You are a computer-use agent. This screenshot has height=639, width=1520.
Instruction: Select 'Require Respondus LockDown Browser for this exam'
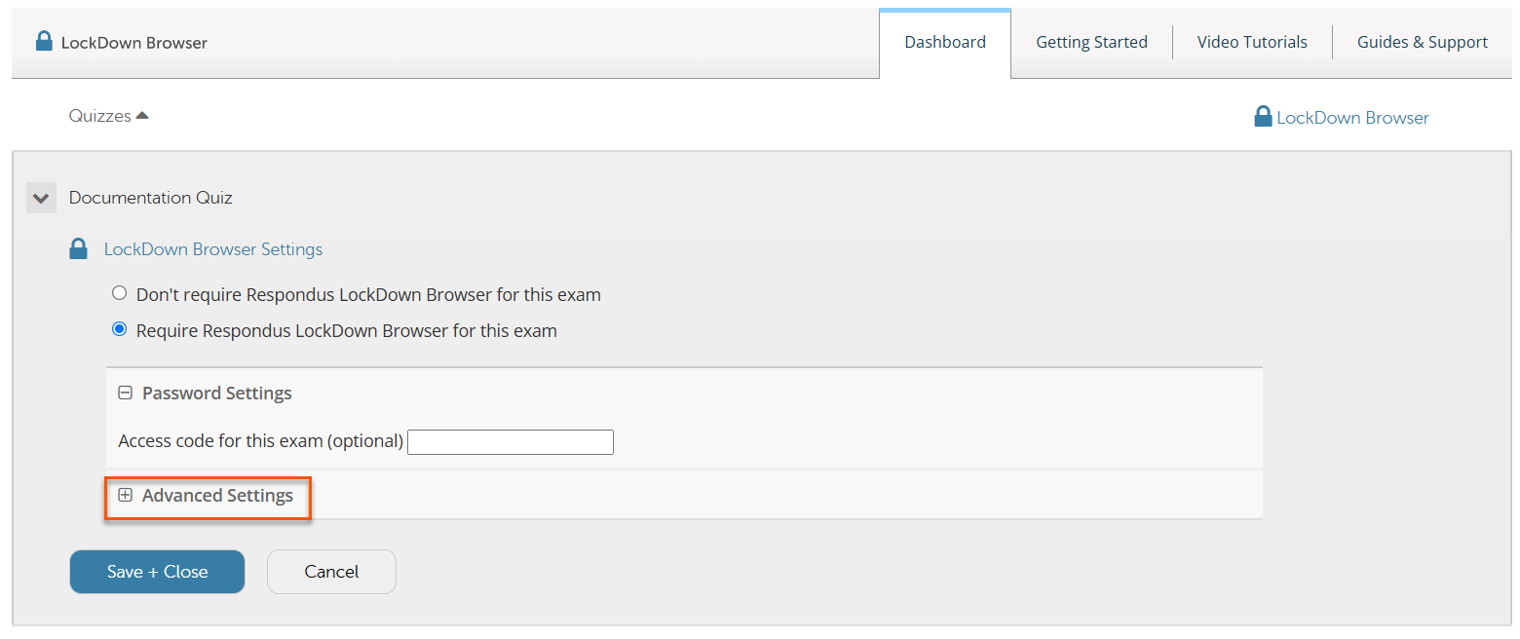[x=119, y=329]
